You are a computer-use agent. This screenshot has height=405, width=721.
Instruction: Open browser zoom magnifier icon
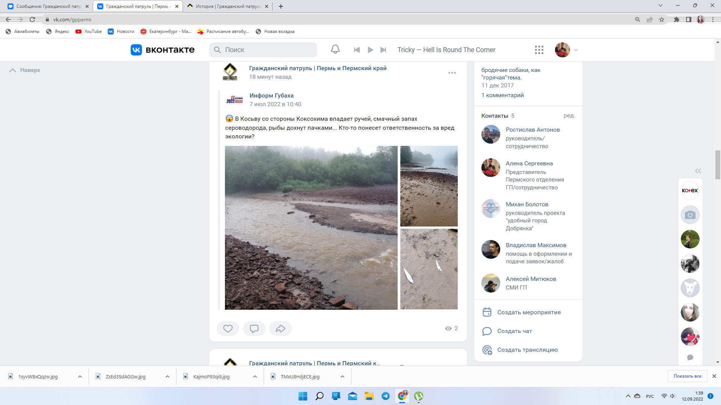[x=637, y=19]
